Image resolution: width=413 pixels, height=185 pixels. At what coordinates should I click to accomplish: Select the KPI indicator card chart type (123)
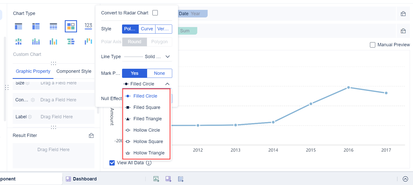coord(88,26)
